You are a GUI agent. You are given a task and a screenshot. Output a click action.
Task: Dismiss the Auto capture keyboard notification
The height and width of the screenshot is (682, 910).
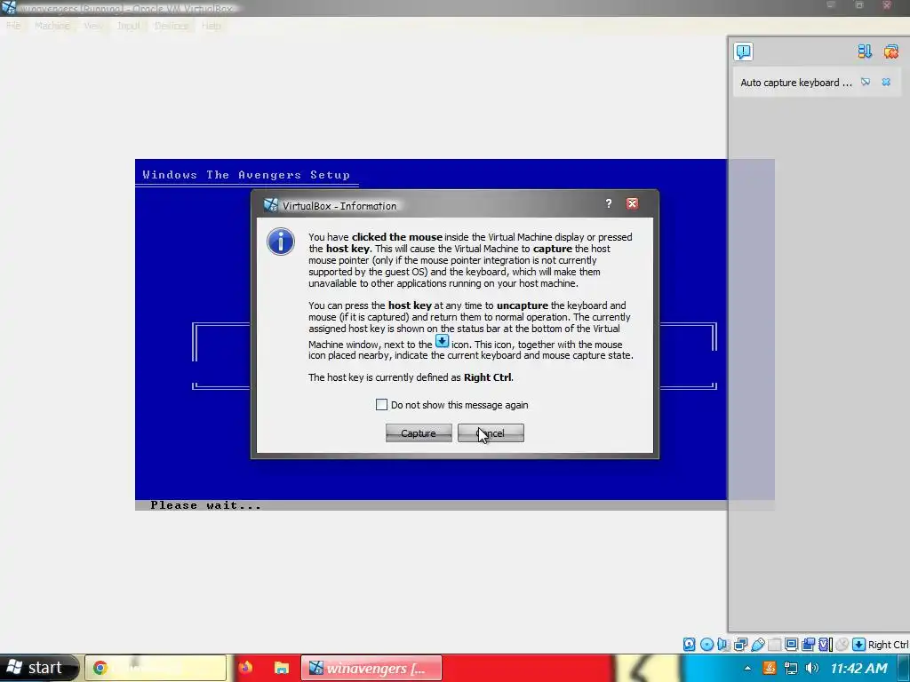(886, 83)
